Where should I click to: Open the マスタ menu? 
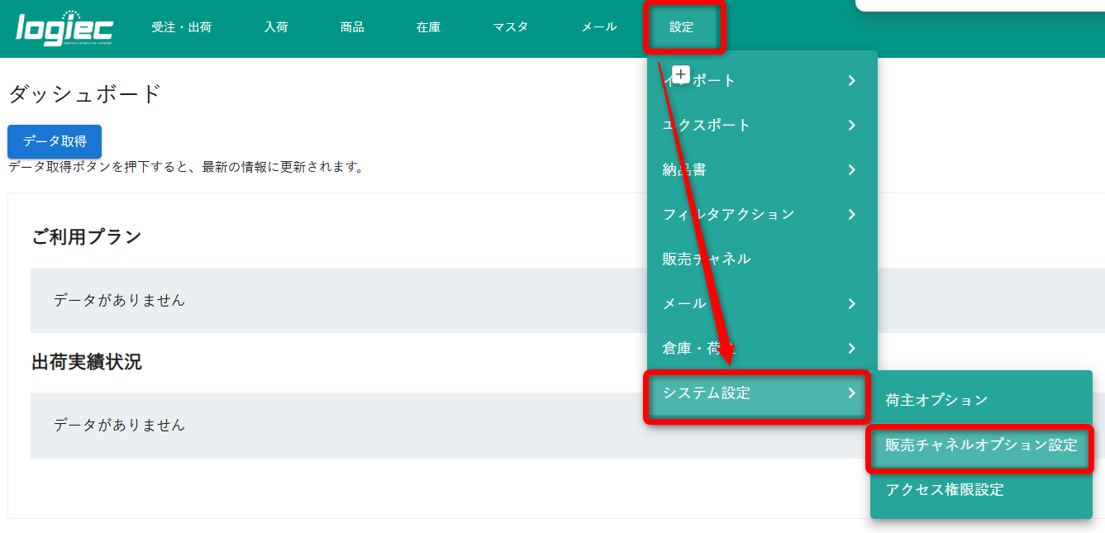(x=511, y=27)
